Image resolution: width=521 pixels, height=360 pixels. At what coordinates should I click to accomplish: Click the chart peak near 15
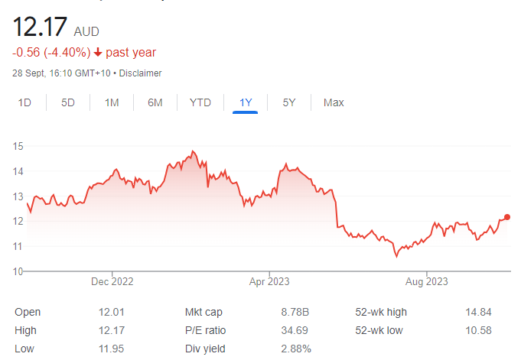coord(193,151)
